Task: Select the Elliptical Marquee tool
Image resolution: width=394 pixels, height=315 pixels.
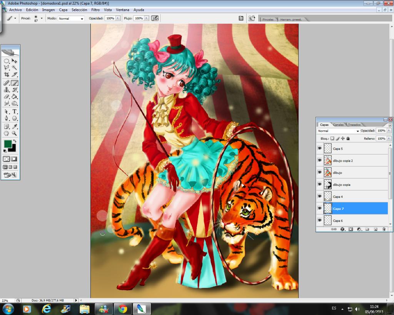Action: [7, 61]
